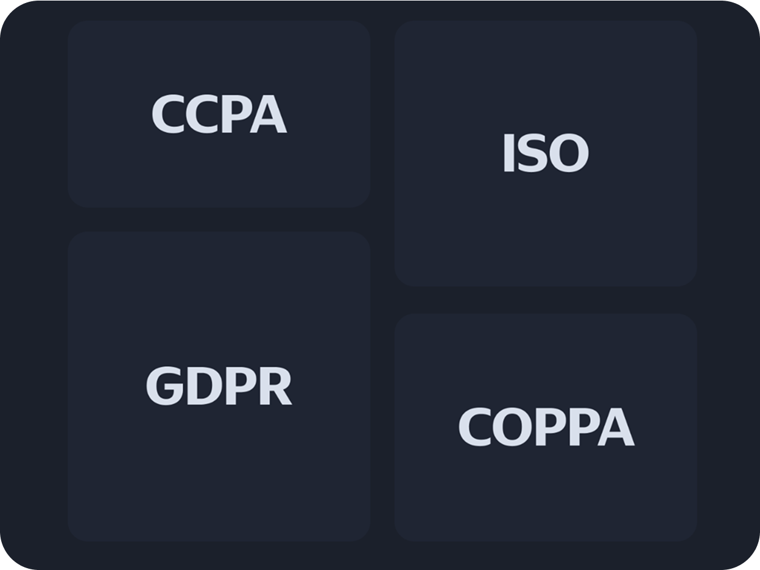Choose the COPPA tile
Screen dimensions: 760x570
545,427
